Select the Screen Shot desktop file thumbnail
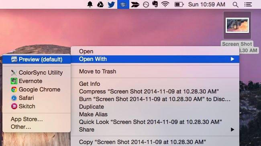This screenshot has width=261, height=146. pos(237,25)
